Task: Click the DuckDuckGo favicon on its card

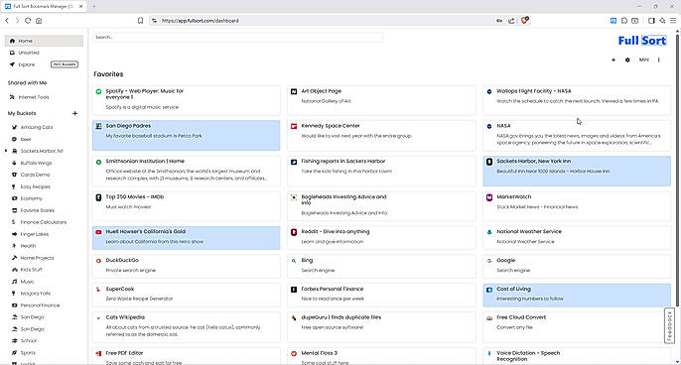Action: pyautogui.click(x=98, y=261)
